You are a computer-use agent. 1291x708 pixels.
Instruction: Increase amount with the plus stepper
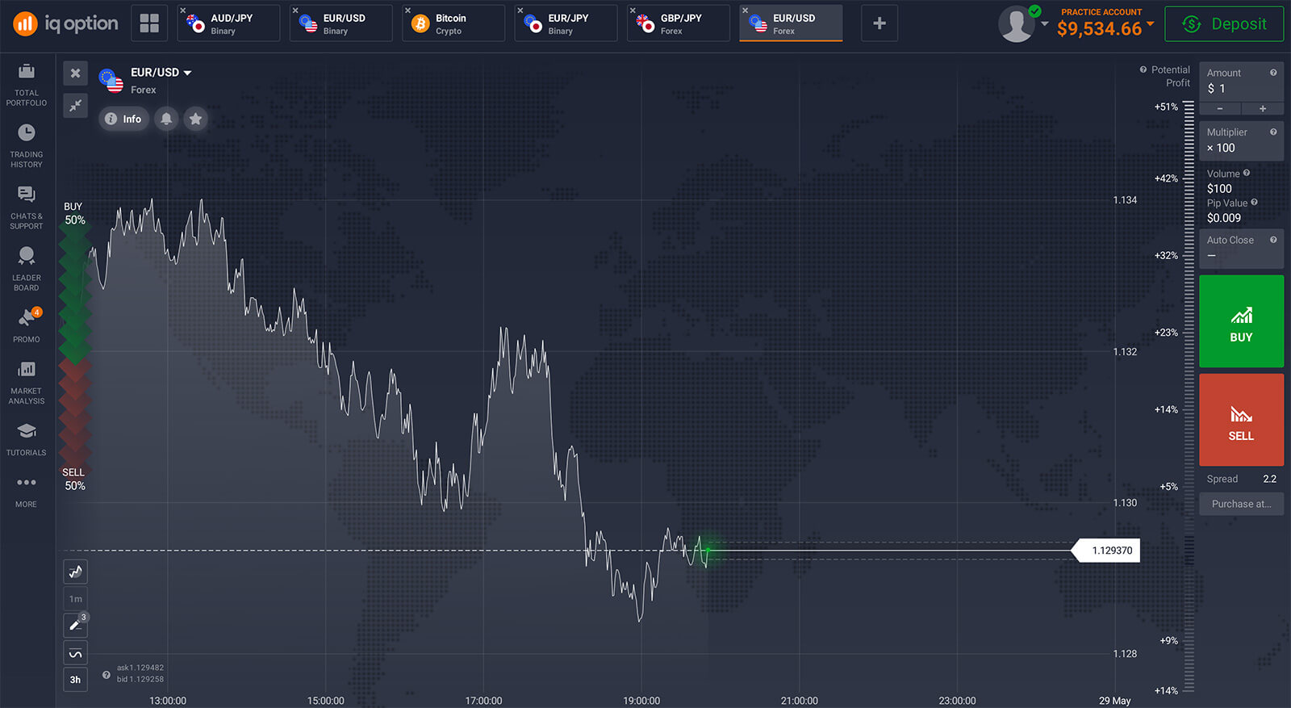click(1263, 109)
